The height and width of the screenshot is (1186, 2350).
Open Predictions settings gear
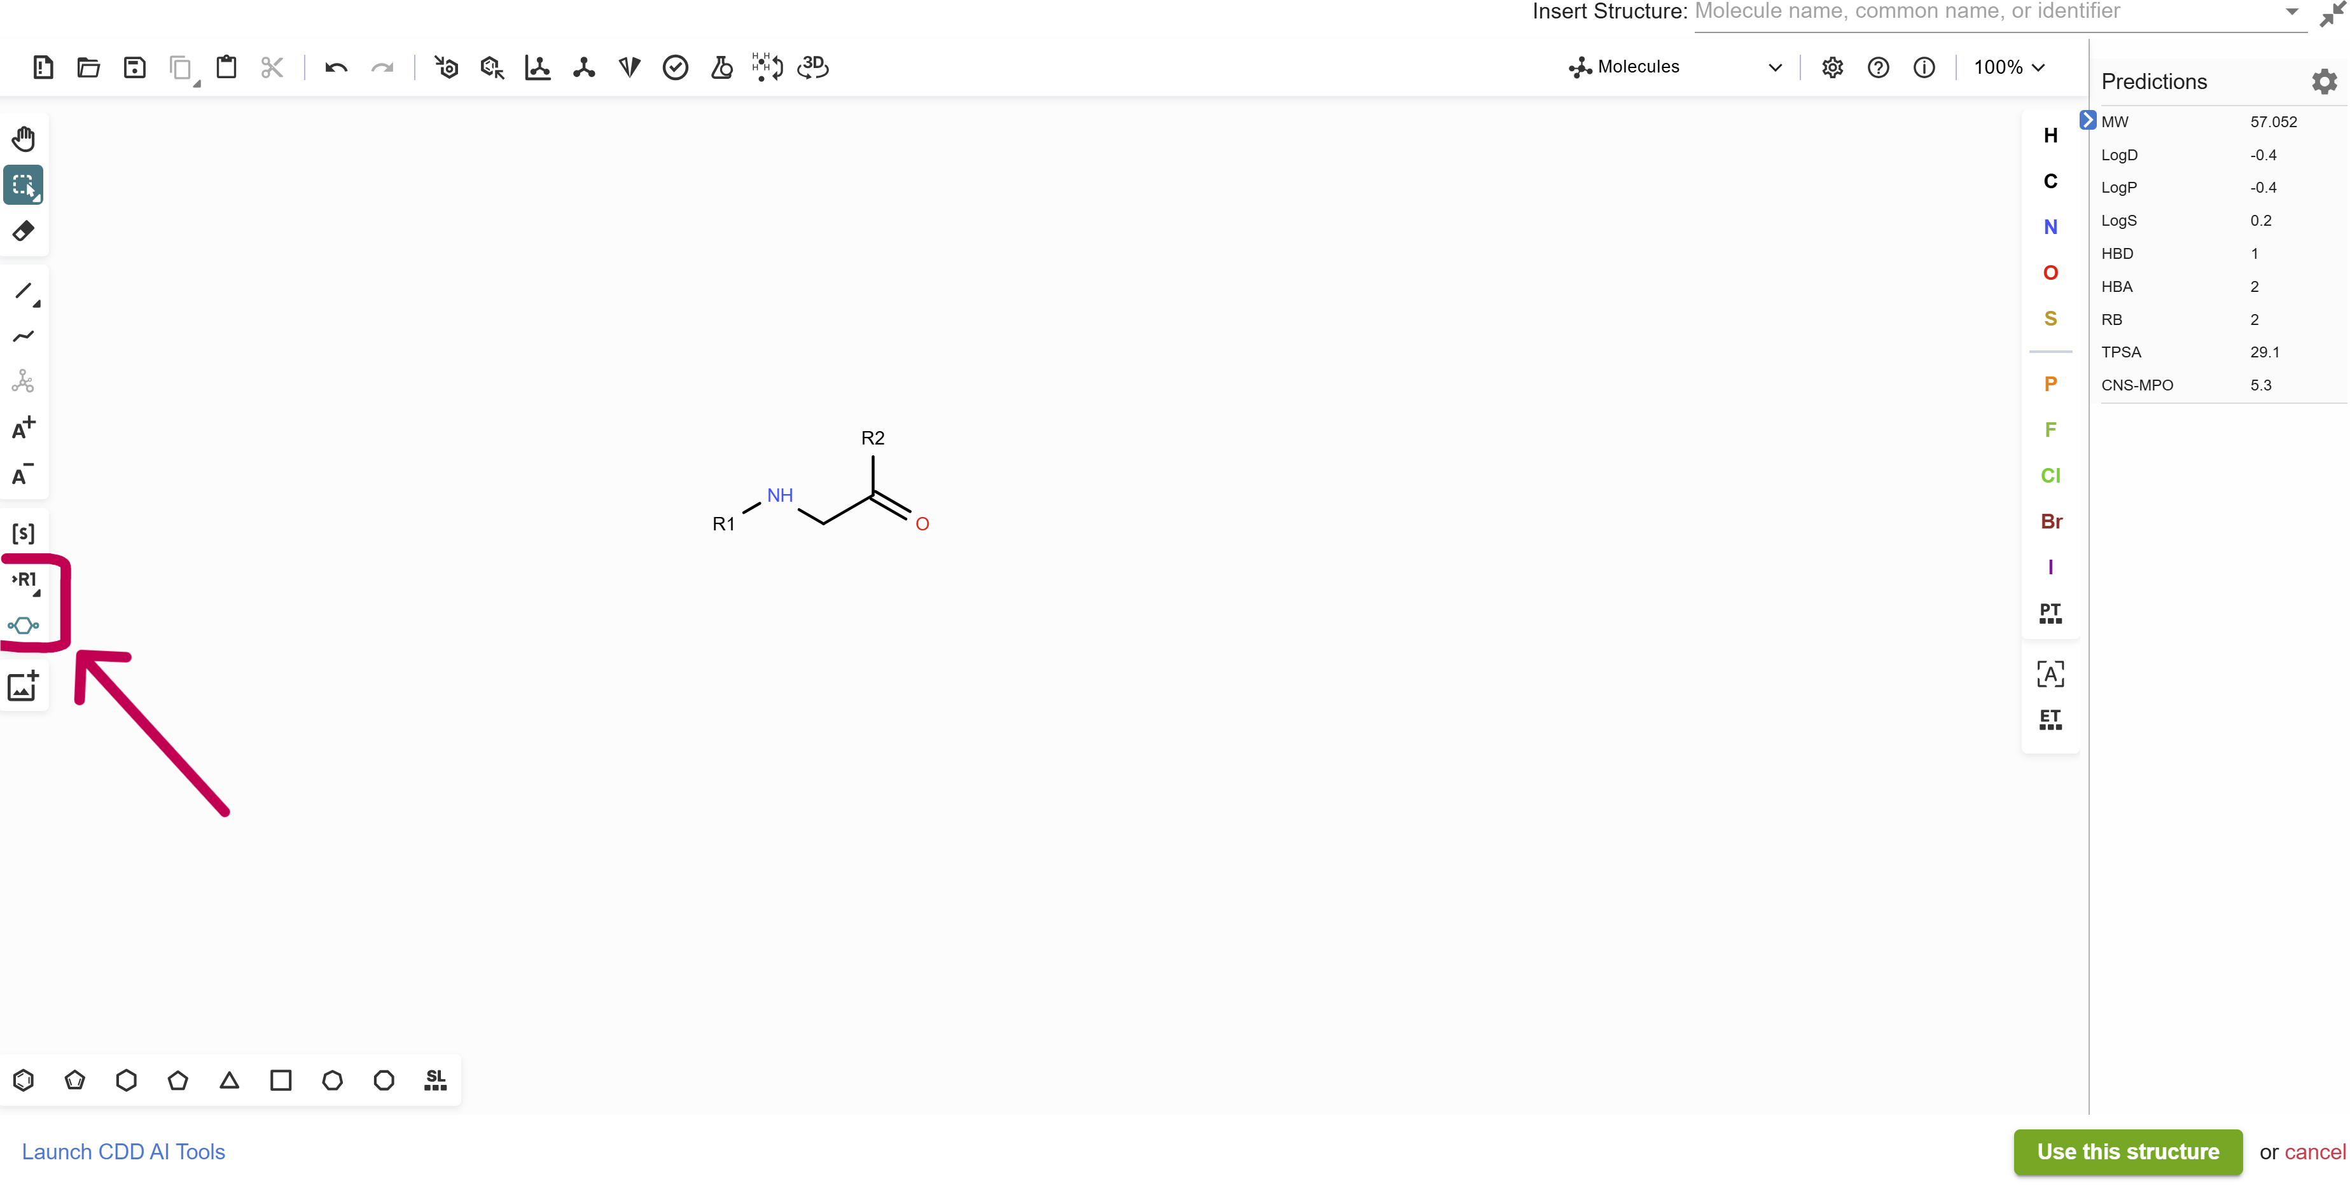pyautogui.click(x=2325, y=82)
